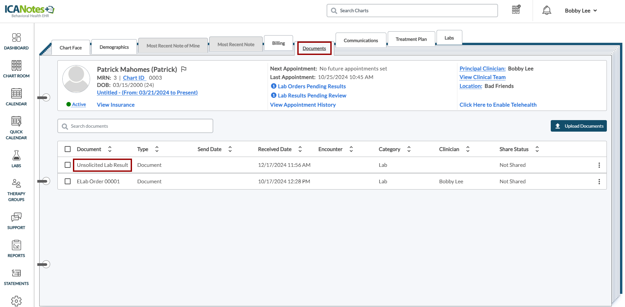
Task: Switch to the Treatment Plan tab
Action: [411, 39]
